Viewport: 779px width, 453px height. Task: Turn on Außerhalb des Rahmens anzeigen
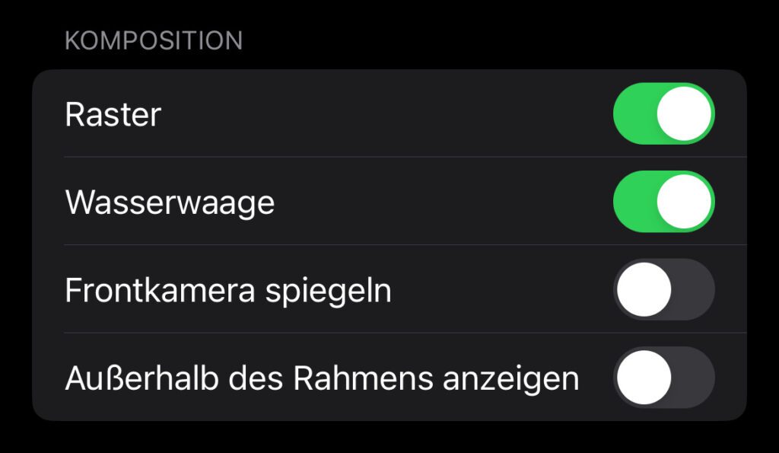(663, 378)
